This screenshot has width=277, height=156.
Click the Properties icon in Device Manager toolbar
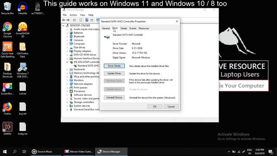(x=81, y=20)
